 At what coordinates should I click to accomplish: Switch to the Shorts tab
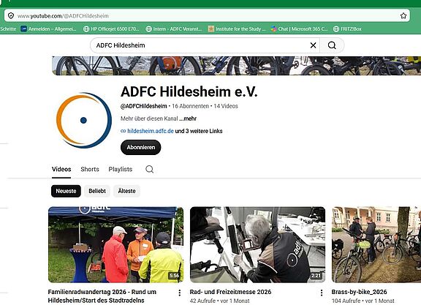(90, 169)
